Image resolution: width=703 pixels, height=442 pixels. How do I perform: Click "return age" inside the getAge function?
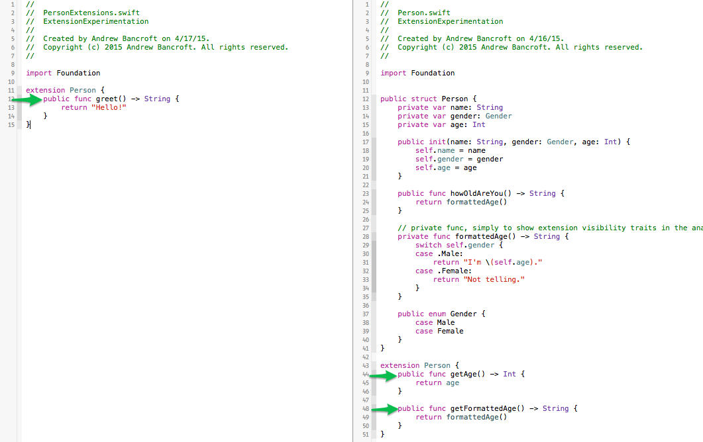click(437, 383)
